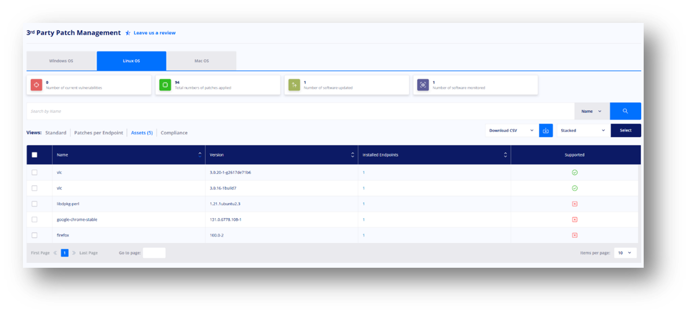Check the google-chrome-stable row checkbox

pyautogui.click(x=34, y=220)
